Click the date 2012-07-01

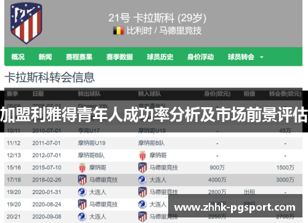46,155
